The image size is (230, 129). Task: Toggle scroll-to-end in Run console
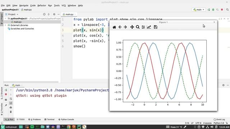click(x=11, y=103)
